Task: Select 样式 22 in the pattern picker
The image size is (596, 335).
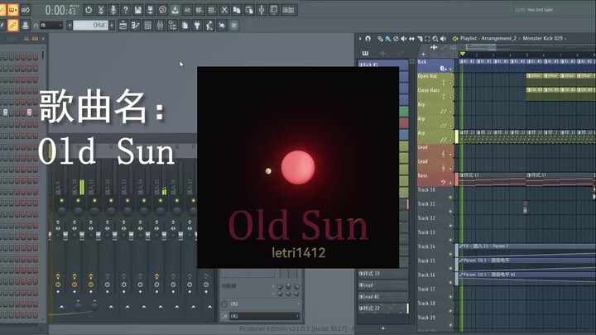Action: (383, 309)
